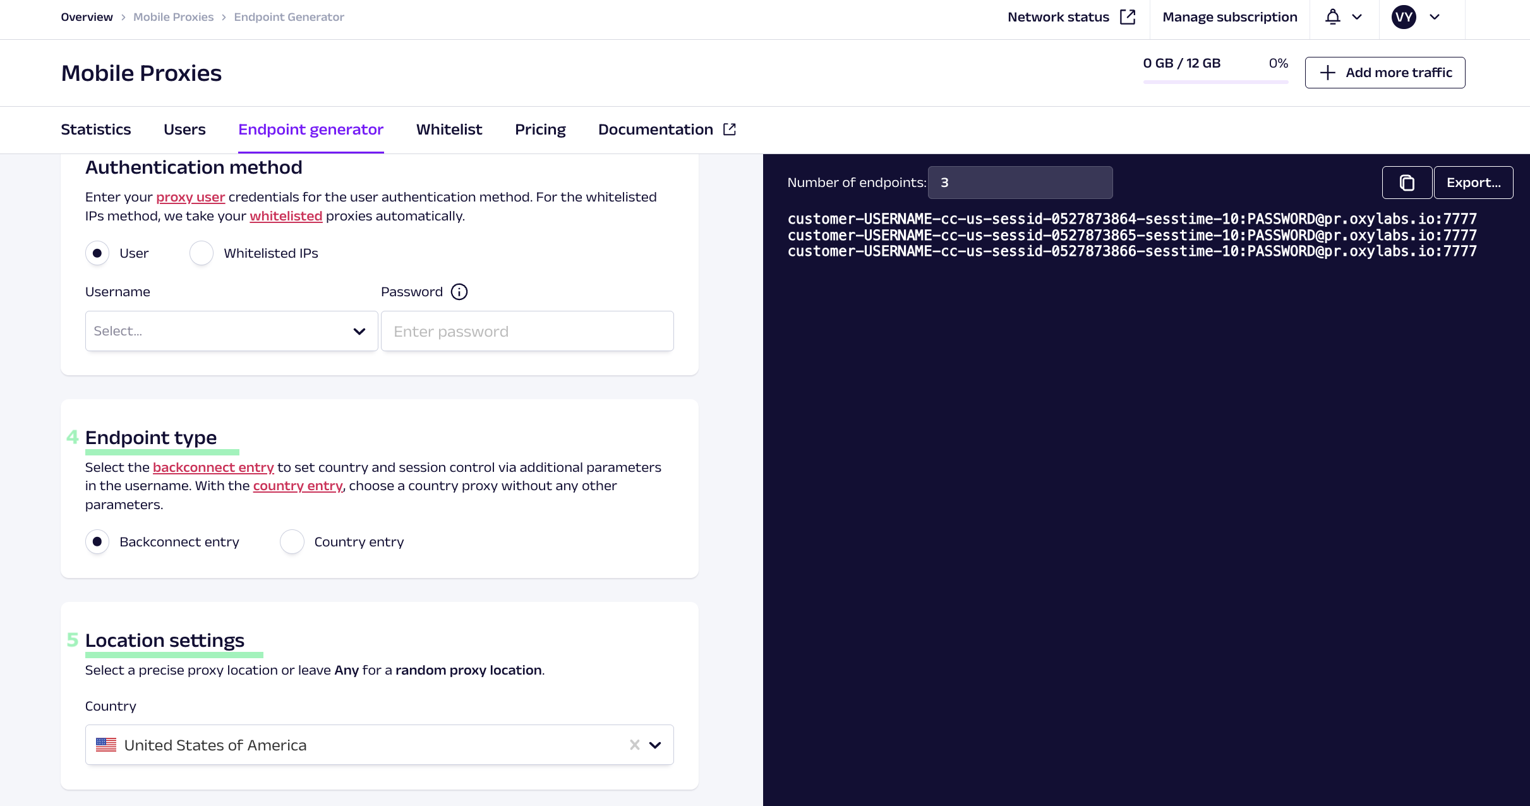Click the Password info icon

pos(459,292)
